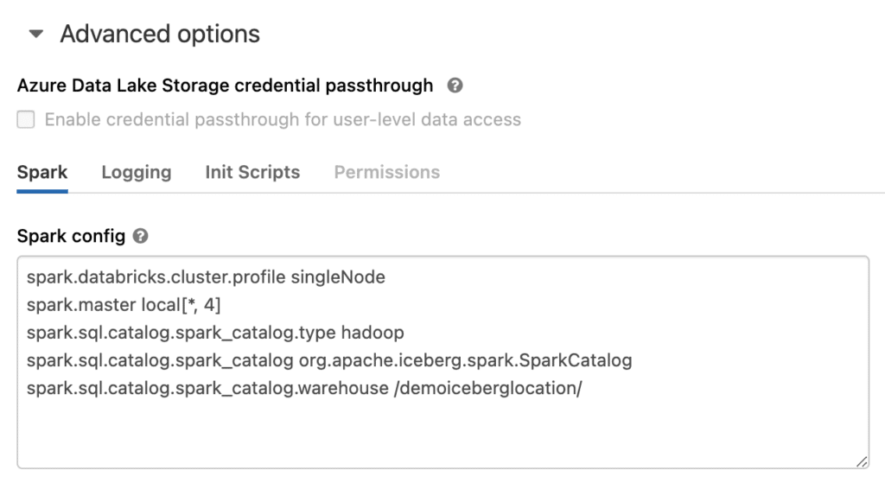The height and width of the screenshot is (483, 885).
Task: Click the "Enable credential passthrough for user-level data access" label
Action: coord(283,119)
